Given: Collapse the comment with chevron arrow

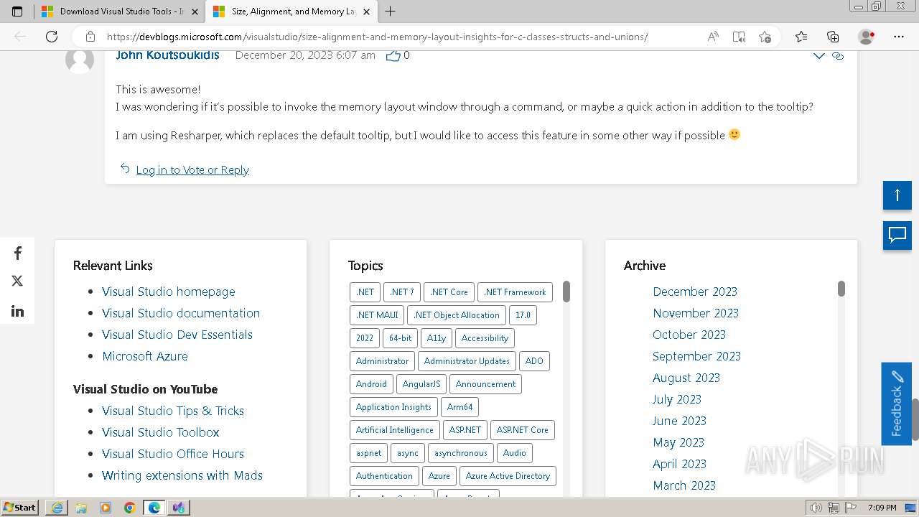Looking at the screenshot, I should (818, 55).
